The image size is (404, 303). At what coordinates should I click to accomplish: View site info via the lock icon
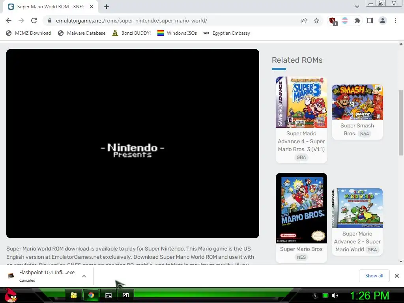pyautogui.click(x=50, y=21)
